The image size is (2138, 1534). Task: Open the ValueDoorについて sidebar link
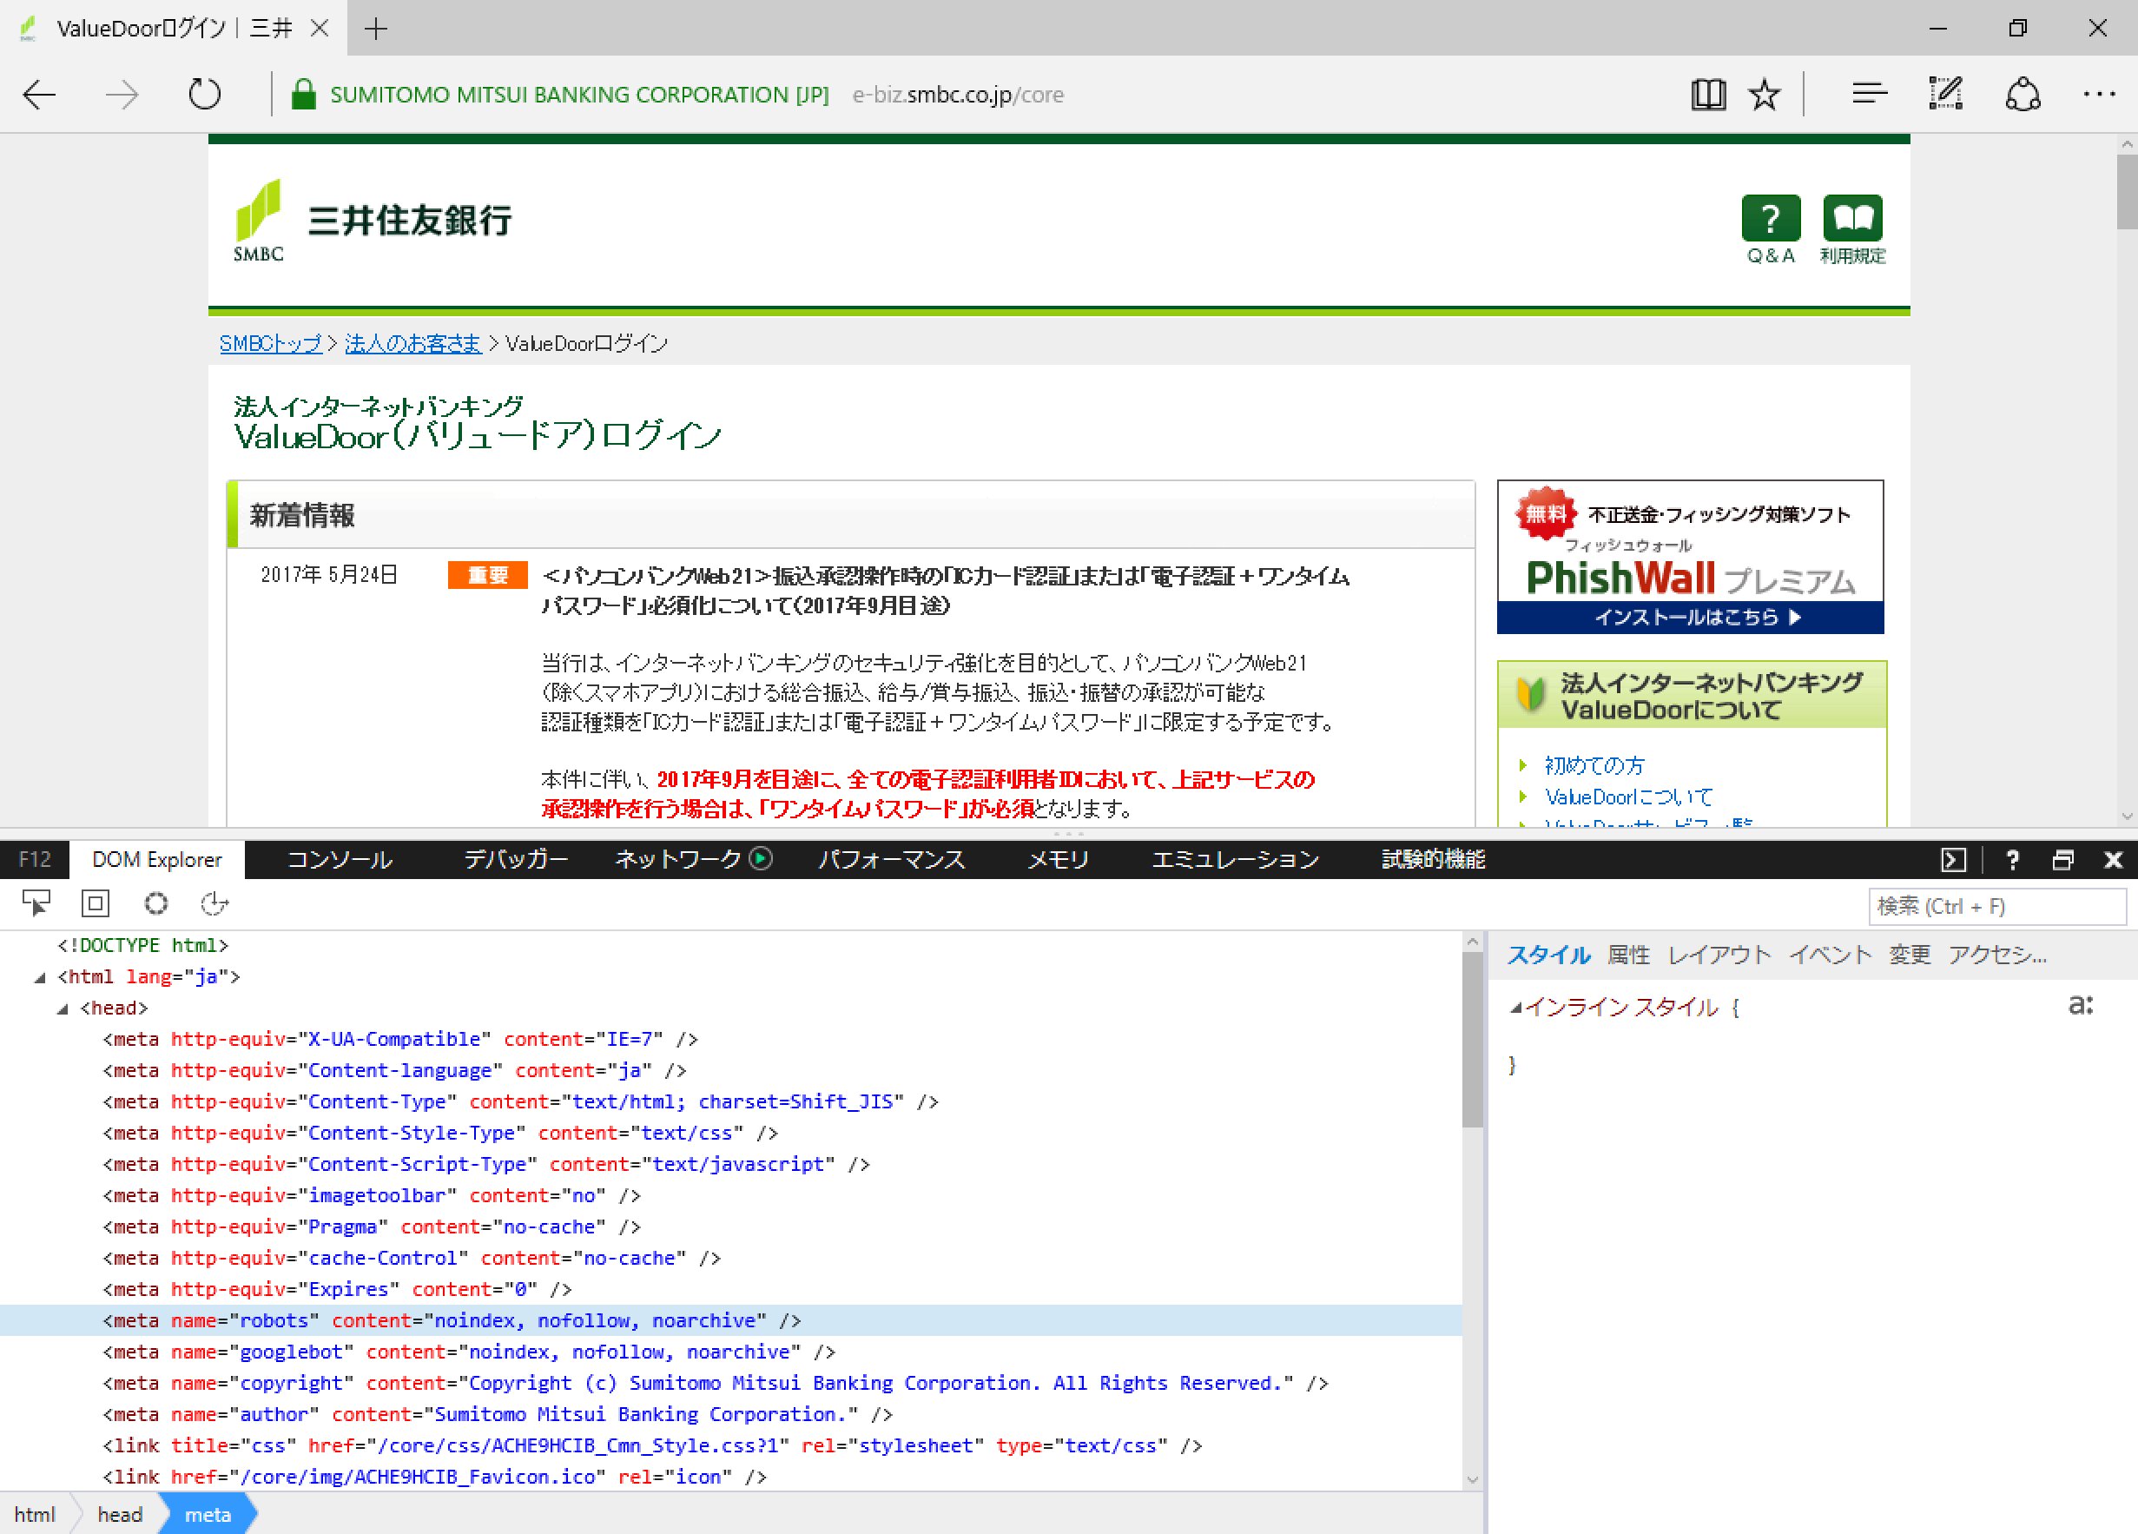tap(1628, 797)
